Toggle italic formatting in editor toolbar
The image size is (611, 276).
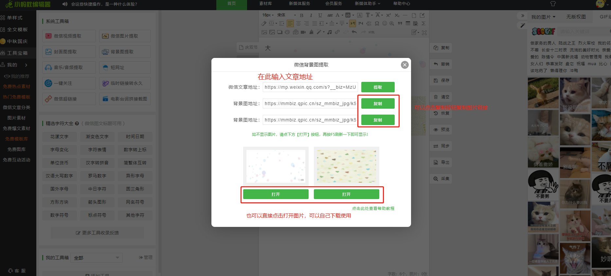(311, 15)
